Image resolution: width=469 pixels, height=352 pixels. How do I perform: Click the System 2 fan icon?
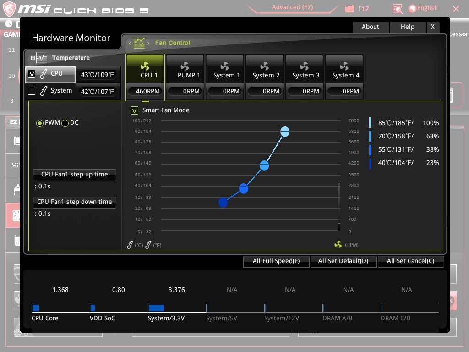264,66
